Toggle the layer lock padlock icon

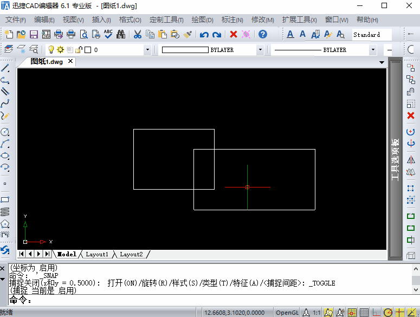[79, 50]
